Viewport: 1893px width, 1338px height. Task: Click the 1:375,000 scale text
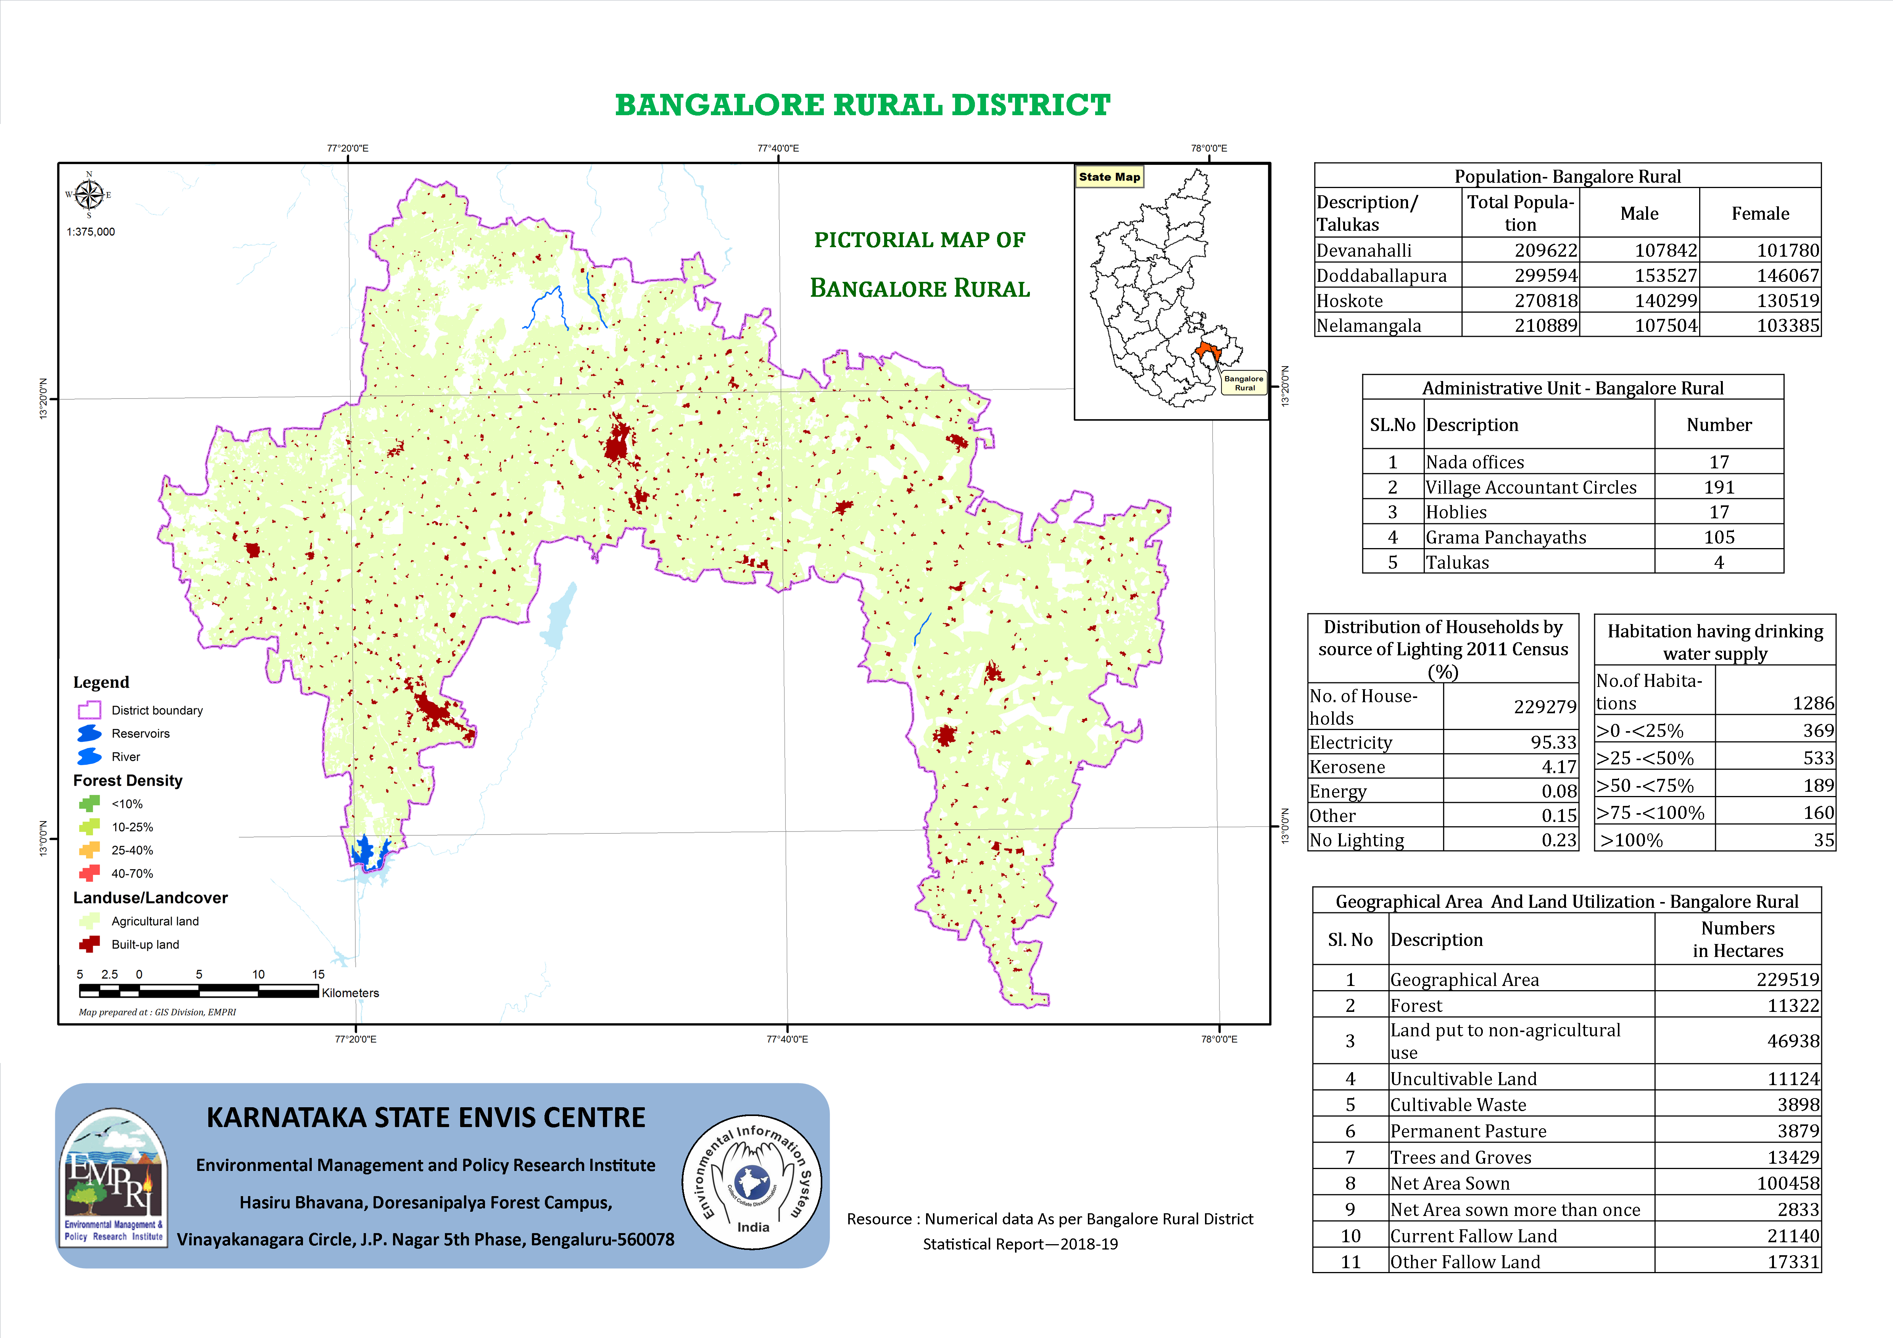91,232
